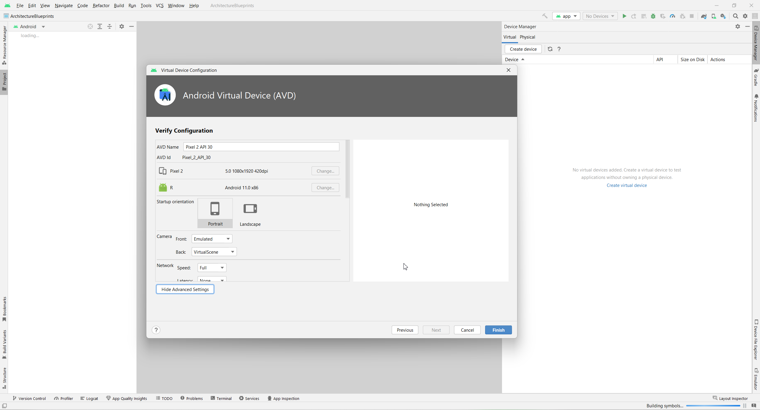The width and height of the screenshot is (760, 410).
Task: Open the Profile app gauge icon
Action: [x=672, y=16]
